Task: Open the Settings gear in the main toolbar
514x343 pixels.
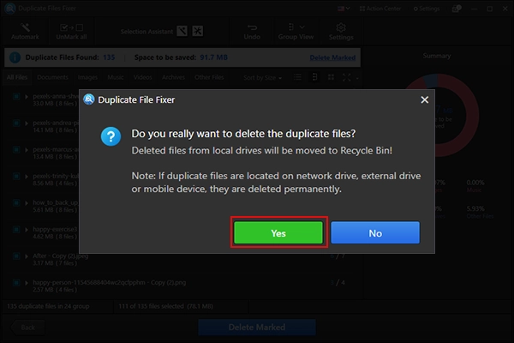Action: point(341,27)
